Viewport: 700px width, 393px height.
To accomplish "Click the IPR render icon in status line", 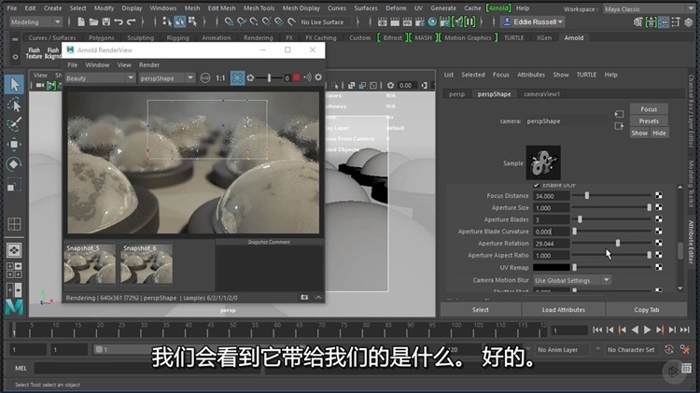I will point(407,21).
